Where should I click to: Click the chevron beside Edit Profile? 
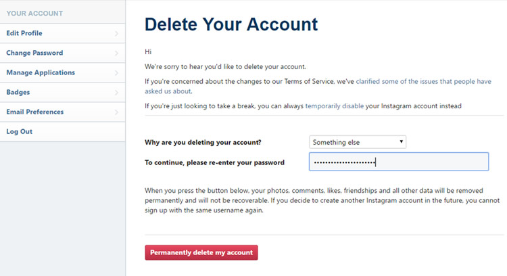[x=116, y=33]
